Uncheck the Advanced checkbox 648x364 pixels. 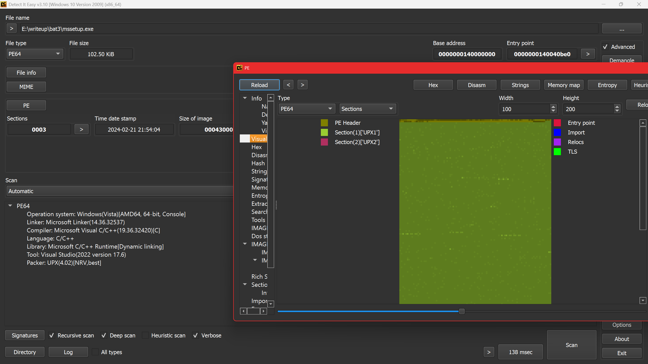(605, 47)
